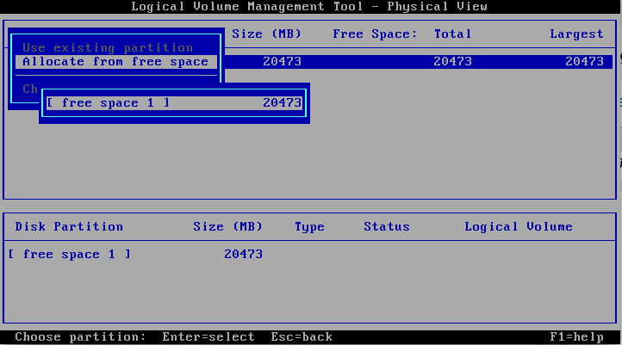Choose "[ free space 1 ]" in the popup
The image size is (622, 345).
108,103
